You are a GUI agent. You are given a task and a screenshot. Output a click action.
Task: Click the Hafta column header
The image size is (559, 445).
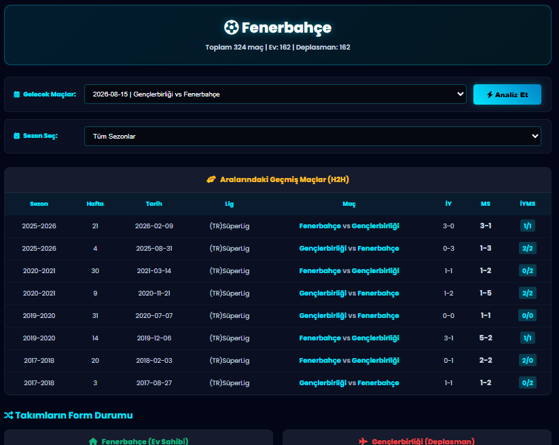click(95, 204)
